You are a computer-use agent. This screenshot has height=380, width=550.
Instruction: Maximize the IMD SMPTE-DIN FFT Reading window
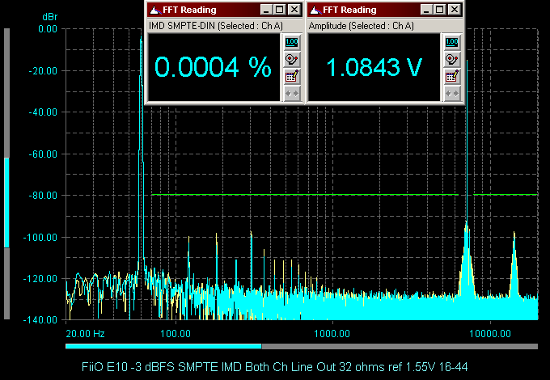click(x=280, y=11)
